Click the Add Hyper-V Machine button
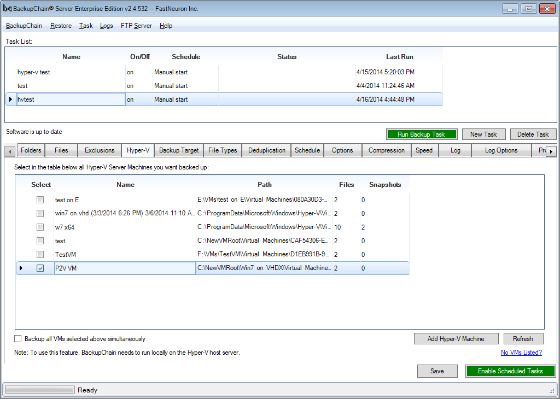Image resolution: width=560 pixels, height=399 pixels. [456, 339]
